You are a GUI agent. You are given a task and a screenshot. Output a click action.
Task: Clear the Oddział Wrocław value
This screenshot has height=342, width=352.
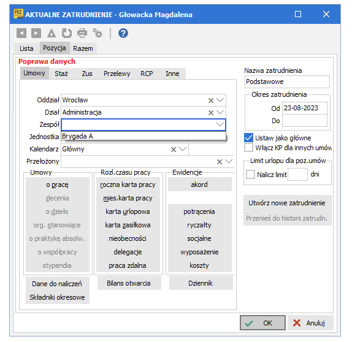click(210, 101)
